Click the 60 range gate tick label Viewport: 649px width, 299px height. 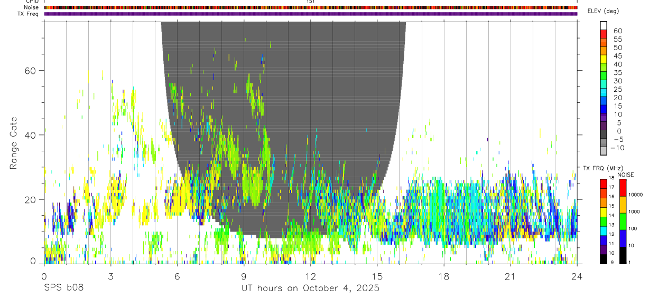point(30,70)
